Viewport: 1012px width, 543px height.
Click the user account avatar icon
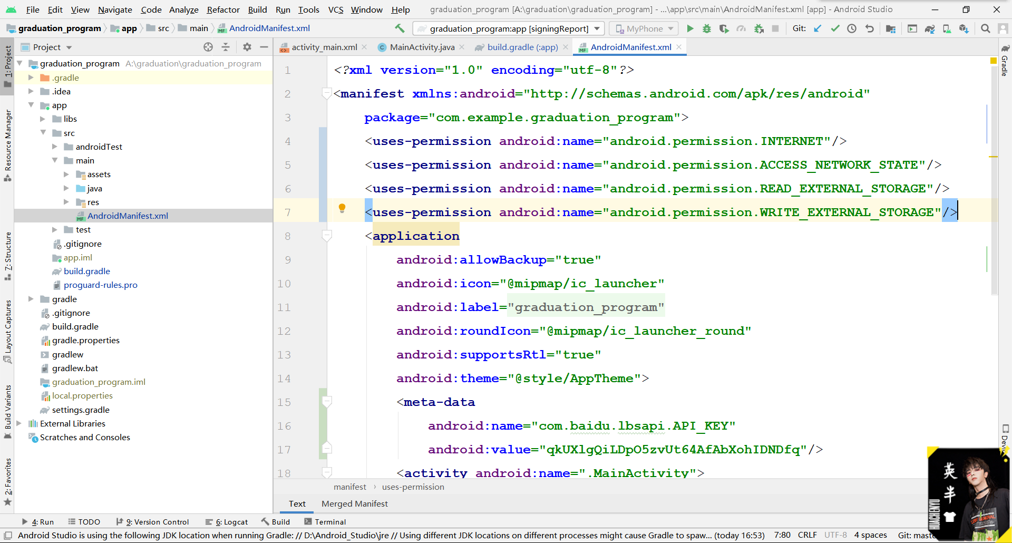[x=1003, y=28]
